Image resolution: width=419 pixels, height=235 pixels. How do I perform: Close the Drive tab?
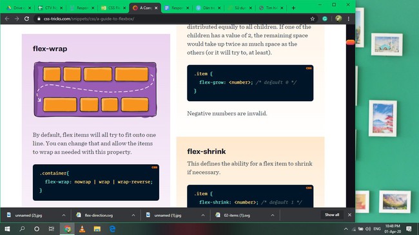[30, 8]
